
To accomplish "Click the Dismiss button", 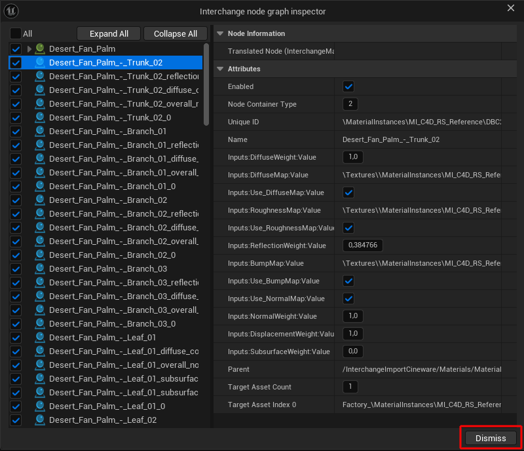I will pyautogui.click(x=491, y=438).
